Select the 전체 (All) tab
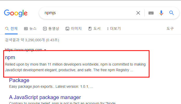The height and width of the screenshot is (104, 181). 11,28
